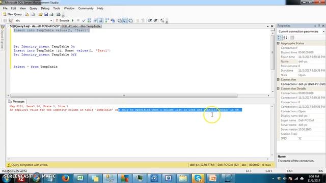Open the Query menu
The width and height of the screenshot is (326, 183).
tap(33, 8)
